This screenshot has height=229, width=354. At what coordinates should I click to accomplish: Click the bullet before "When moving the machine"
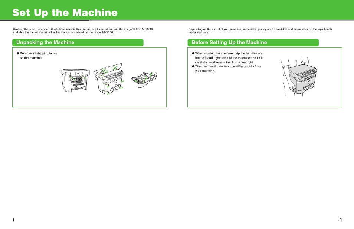click(193, 53)
